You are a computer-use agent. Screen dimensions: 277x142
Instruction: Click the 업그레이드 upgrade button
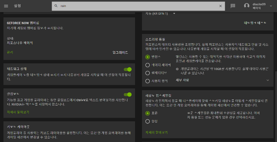click(120, 52)
